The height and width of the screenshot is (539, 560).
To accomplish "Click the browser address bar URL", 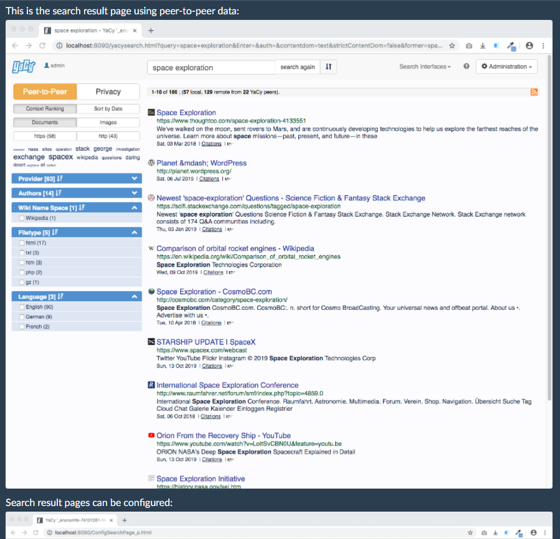I will 254,45.
